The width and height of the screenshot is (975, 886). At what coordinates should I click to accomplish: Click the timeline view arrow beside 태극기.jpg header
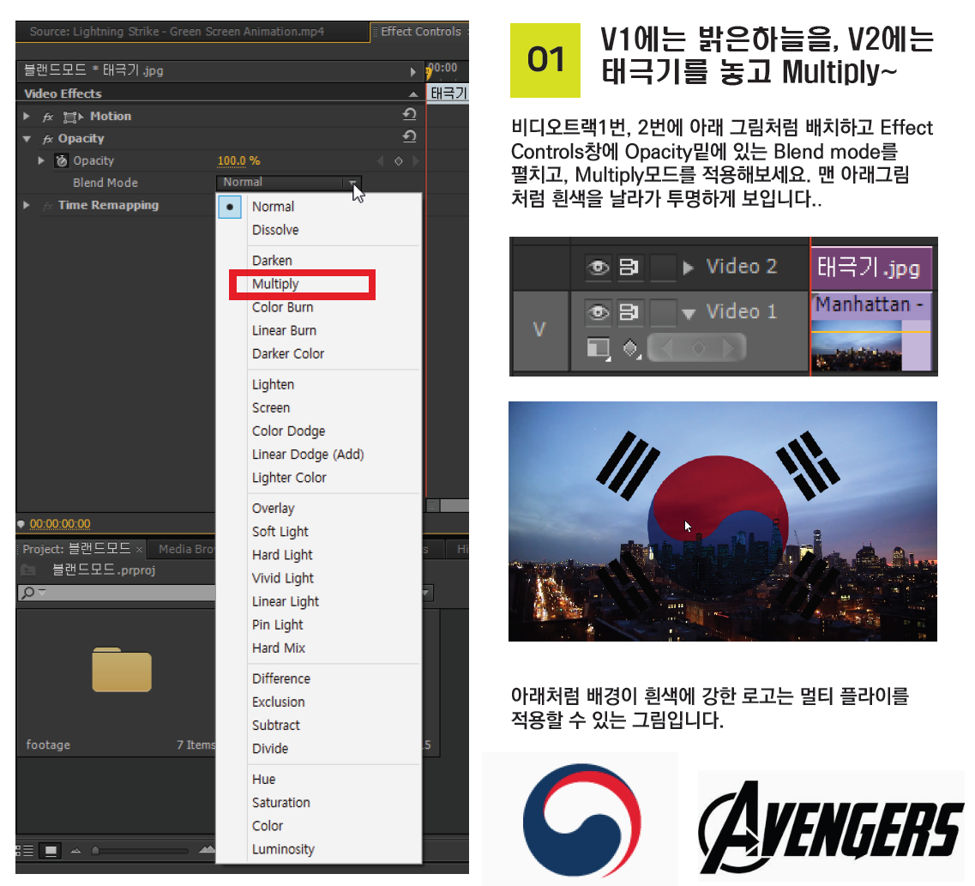(412, 71)
